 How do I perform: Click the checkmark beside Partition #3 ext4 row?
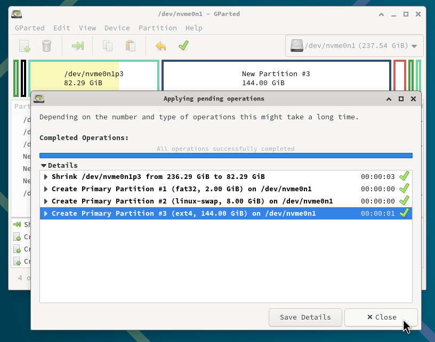[x=404, y=213]
